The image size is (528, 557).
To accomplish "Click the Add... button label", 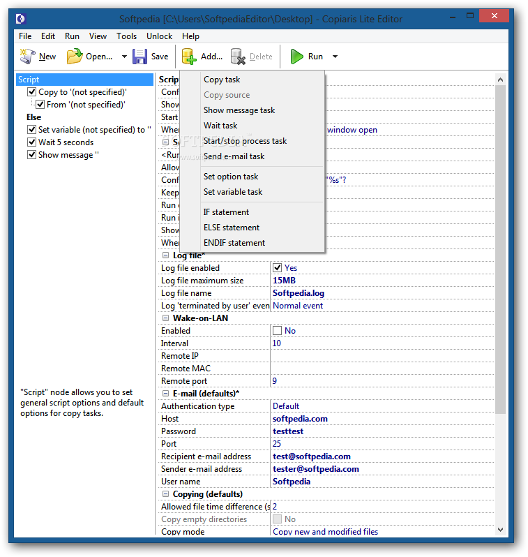I will [211, 57].
